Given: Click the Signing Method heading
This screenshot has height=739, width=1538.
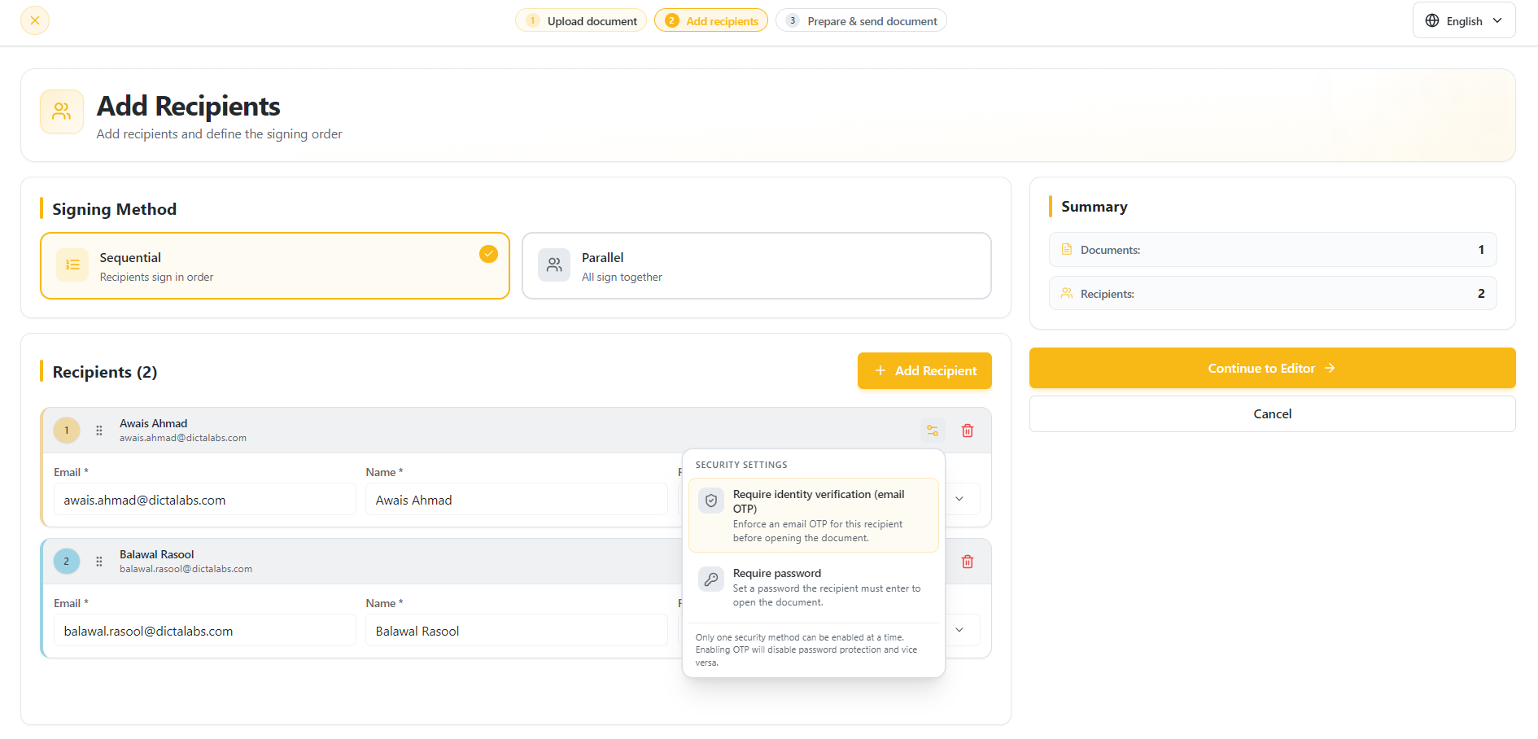Looking at the screenshot, I should [115, 209].
